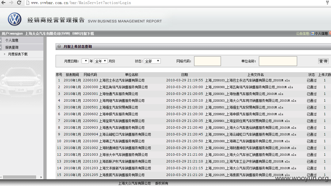This screenshot has width=331, height=186.
Task: Click 上海巴士永达汽车销售有限公司 in the 单位名称 column
Action: [122, 80]
